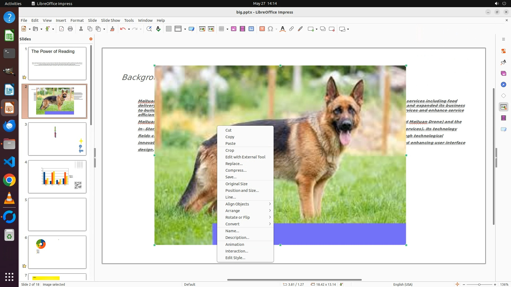Click Insert Hyperlink chain icon
Image resolution: width=511 pixels, height=287 pixels.
[x=291, y=29]
